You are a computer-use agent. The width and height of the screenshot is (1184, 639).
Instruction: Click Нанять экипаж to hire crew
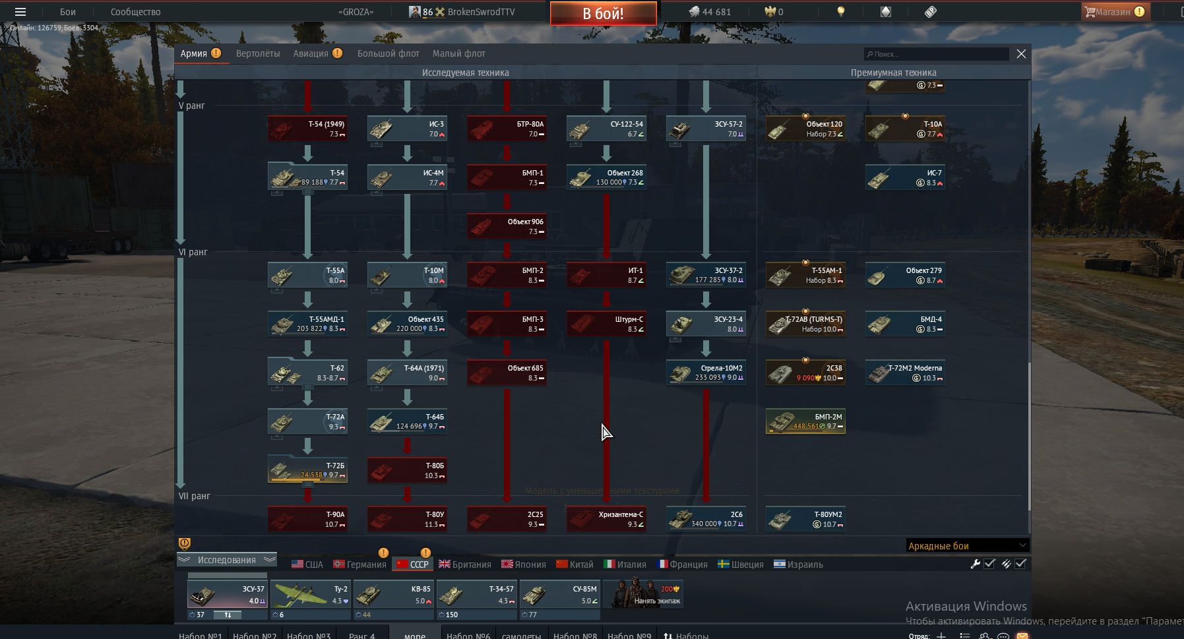(644, 593)
